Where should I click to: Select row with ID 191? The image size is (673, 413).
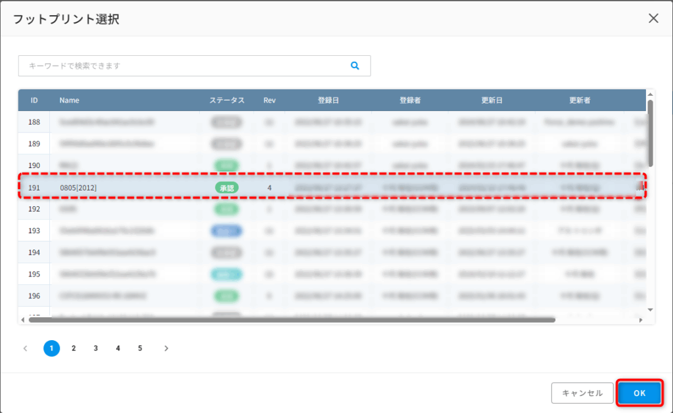pyautogui.click(x=332, y=187)
